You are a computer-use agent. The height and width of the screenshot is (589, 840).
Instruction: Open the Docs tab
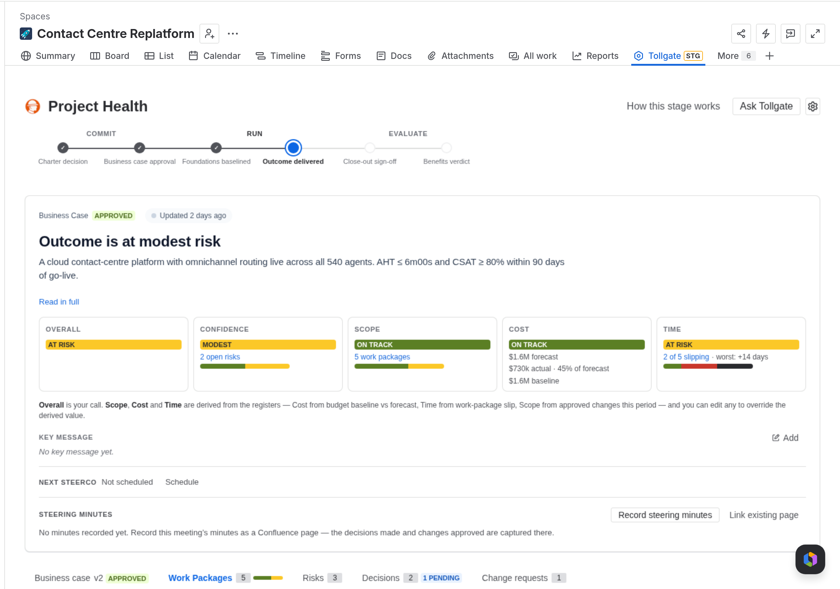[394, 56]
